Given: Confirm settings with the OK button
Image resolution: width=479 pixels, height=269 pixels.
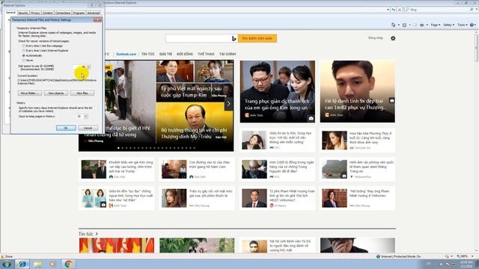Looking at the screenshot, I should [66, 128].
